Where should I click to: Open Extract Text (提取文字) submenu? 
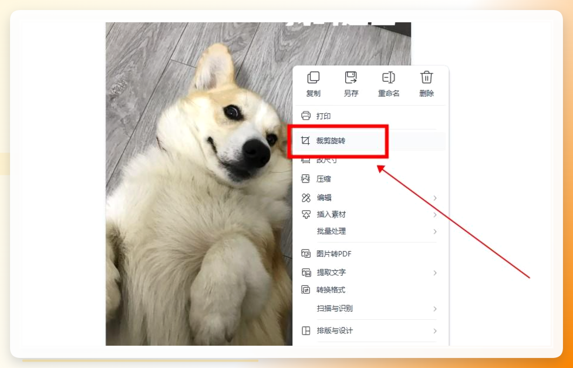click(x=370, y=272)
